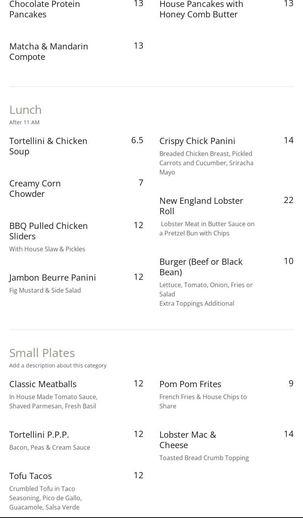Viewport: 303px width, 518px height.
Task: Open the Burger (Beef or Black Bean) item
Action: coord(201,267)
